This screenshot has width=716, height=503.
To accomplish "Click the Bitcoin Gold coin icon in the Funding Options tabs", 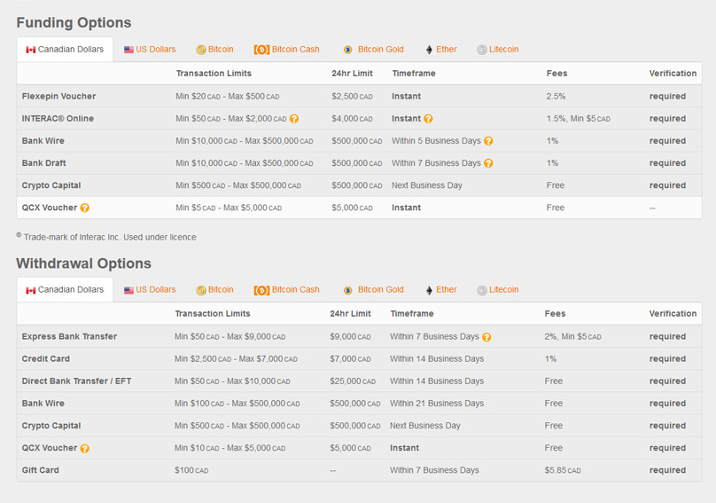I will pyautogui.click(x=348, y=50).
